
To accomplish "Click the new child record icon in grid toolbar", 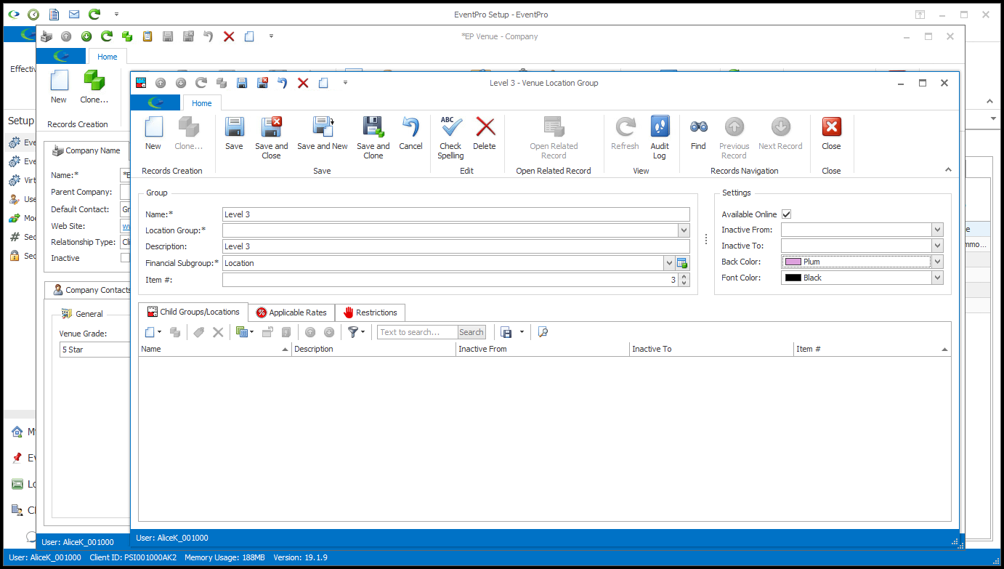I will point(149,332).
